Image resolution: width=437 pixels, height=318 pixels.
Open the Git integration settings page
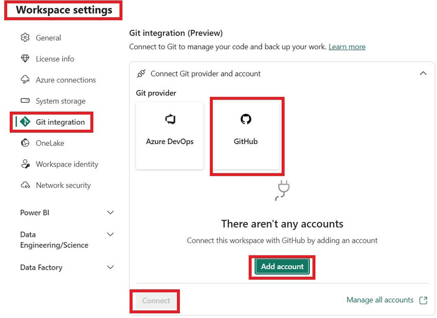(60, 122)
